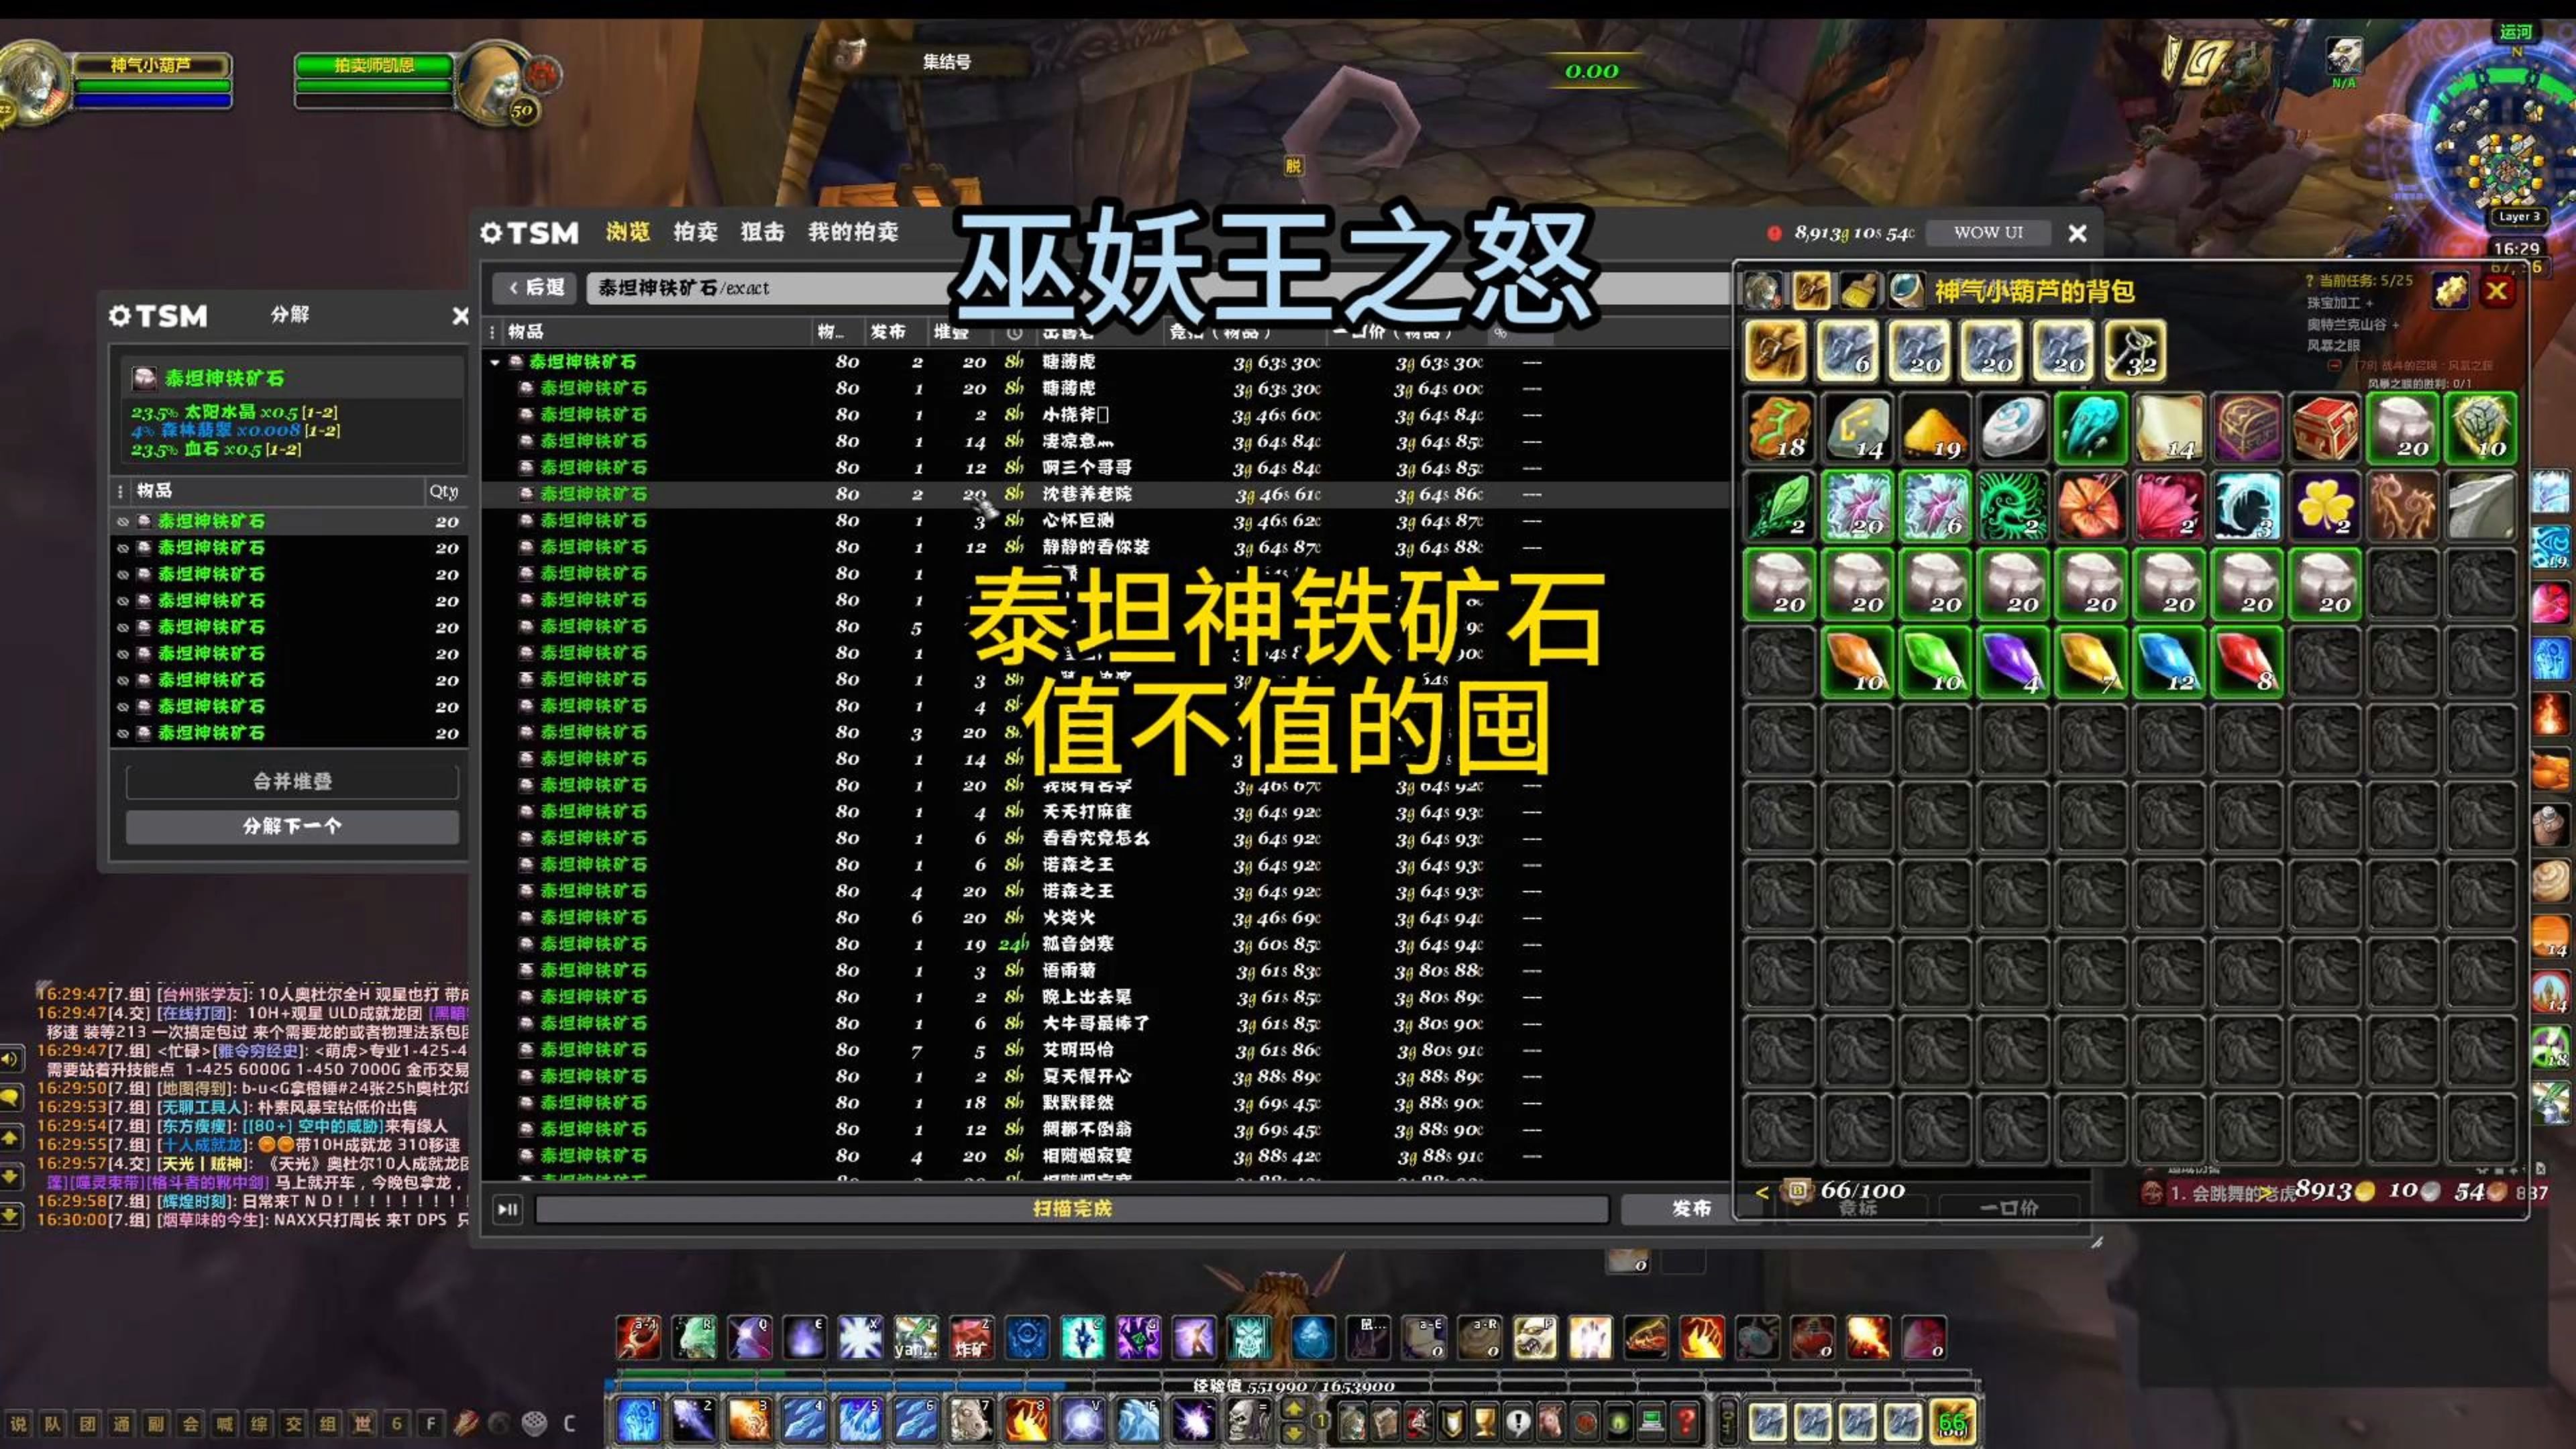Collapse the 风暴之眼 quest with minus button
2576x1449 pixels.
[2335, 365]
